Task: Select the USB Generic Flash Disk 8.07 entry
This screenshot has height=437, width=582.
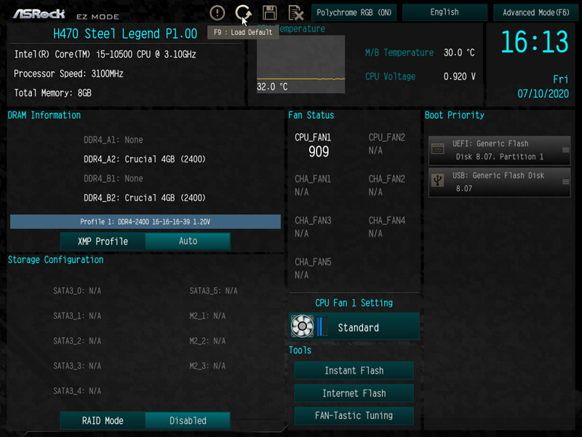Action: 499,182
